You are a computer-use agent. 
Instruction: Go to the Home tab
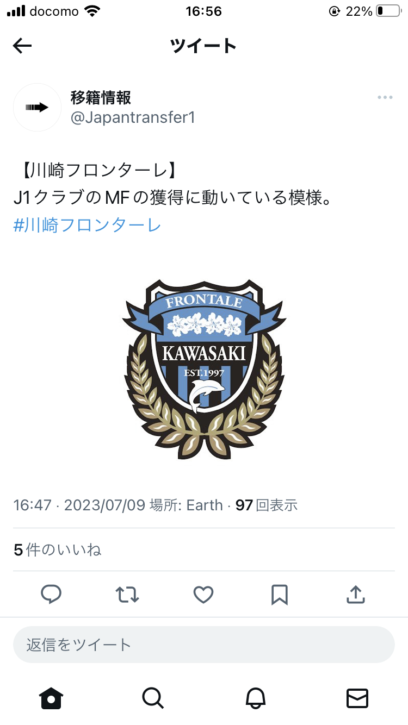(x=51, y=698)
